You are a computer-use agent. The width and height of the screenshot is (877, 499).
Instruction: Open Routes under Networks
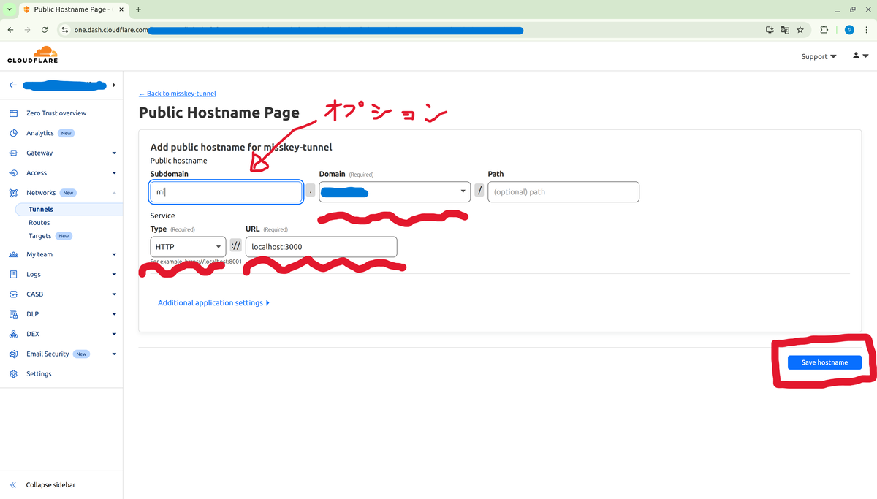[39, 223]
